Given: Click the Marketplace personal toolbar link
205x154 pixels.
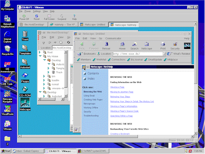Looking at the screenshot, I should tap(171, 60).
